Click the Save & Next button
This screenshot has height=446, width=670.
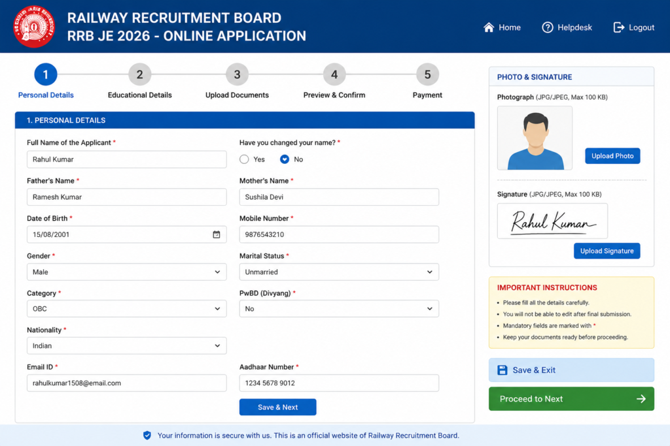(x=277, y=407)
